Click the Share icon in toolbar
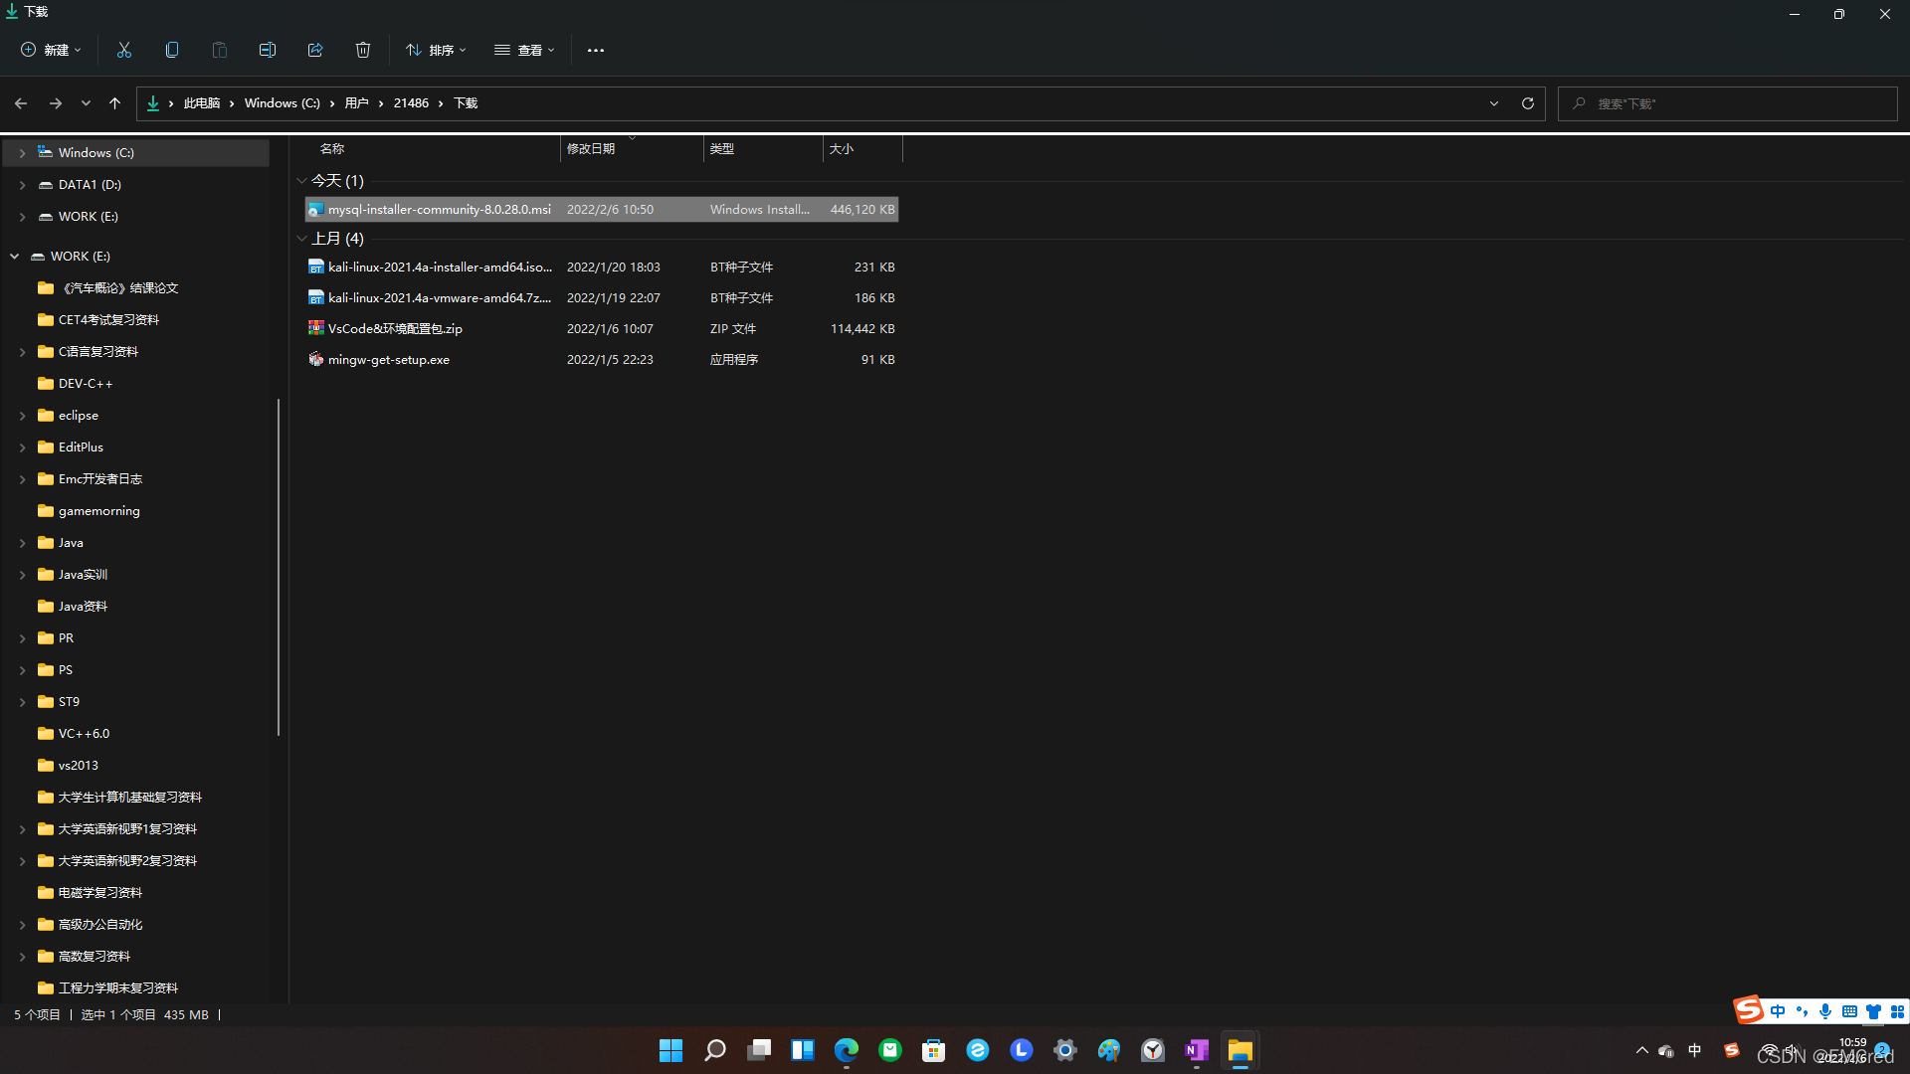The image size is (1910, 1074). [x=315, y=50]
